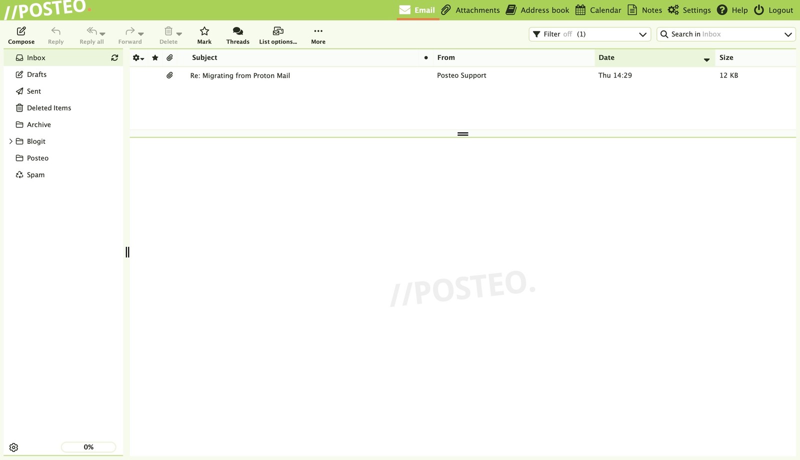This screenshot has width=800, height=460.
Task: Expand the Forward options arrow
Action: tap(141, 34)
